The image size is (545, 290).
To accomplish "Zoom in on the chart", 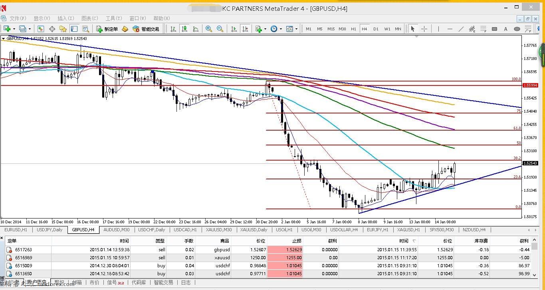I will (208, 29).
